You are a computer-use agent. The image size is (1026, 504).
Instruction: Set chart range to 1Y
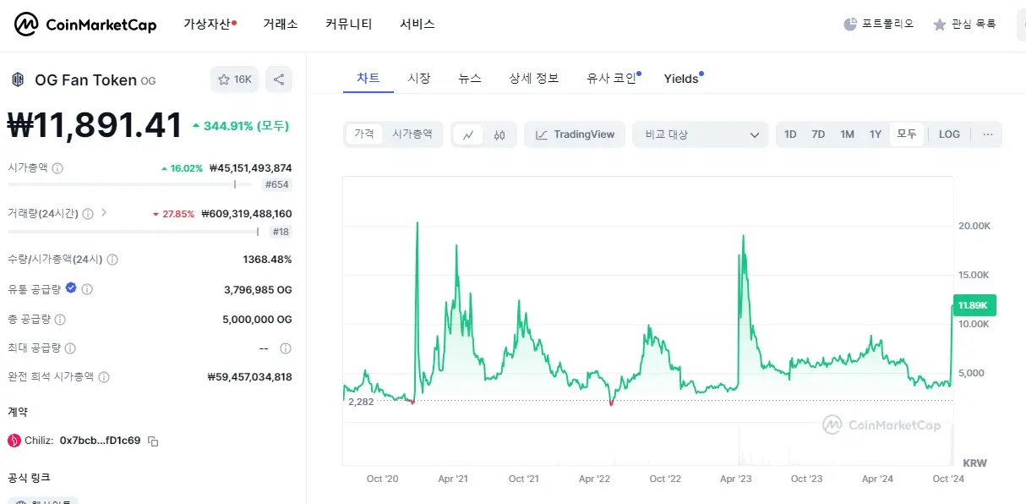pyautogui.click(x=876, y=134)
